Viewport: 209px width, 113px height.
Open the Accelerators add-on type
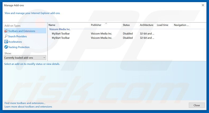15,42
